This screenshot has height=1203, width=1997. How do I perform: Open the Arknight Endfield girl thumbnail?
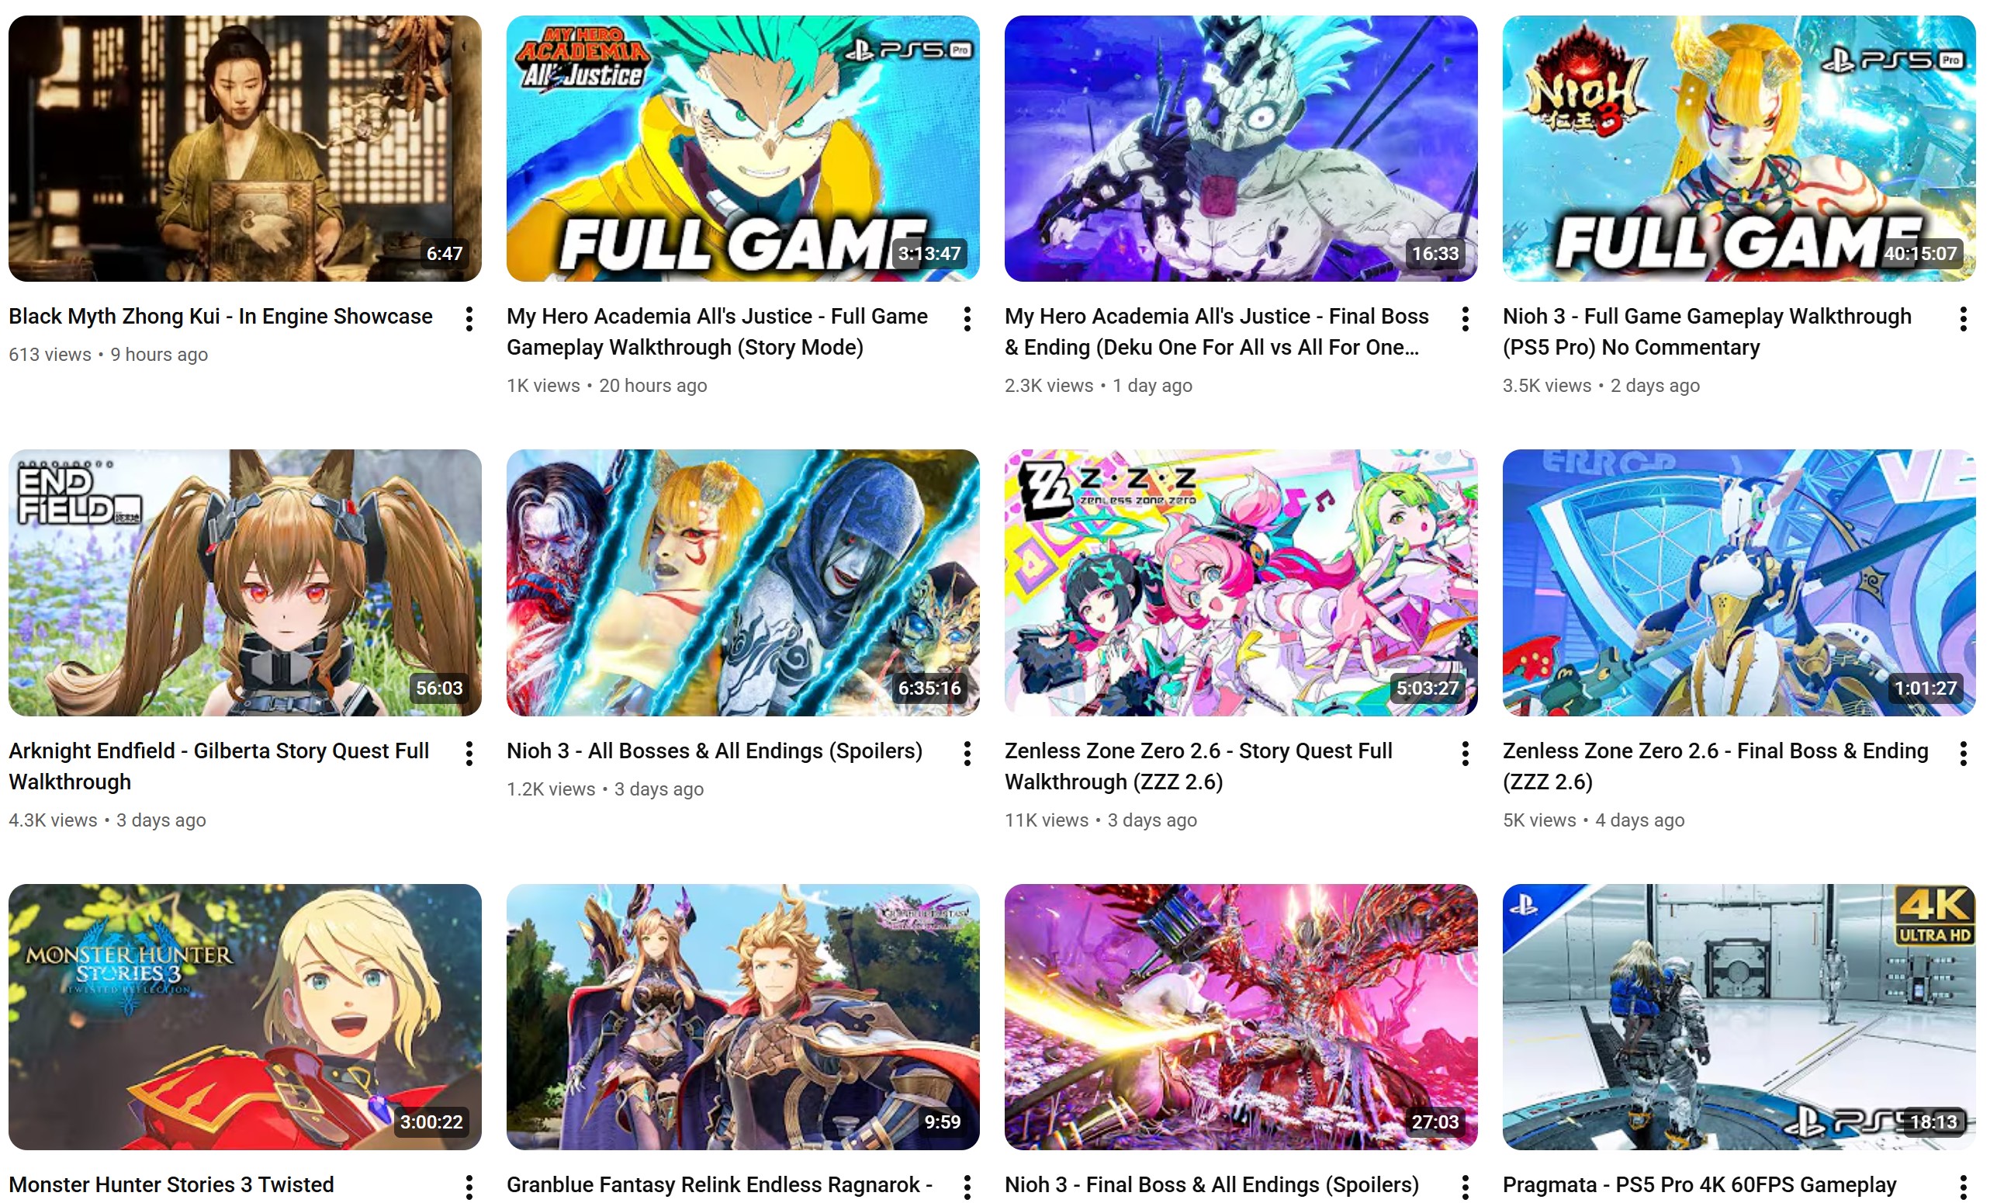pyautogui.click(x=244, y=583)
